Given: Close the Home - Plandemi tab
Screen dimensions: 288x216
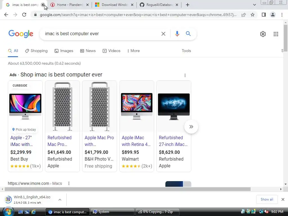Looking at the screenshot, I should pyautogui.click(x=87, y=5).
